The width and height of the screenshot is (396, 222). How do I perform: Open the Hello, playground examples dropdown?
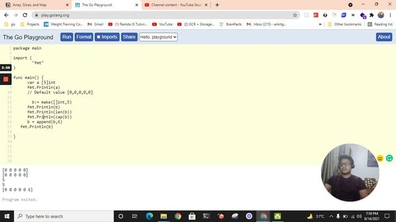pyautogui.click(x=158, y=37)
